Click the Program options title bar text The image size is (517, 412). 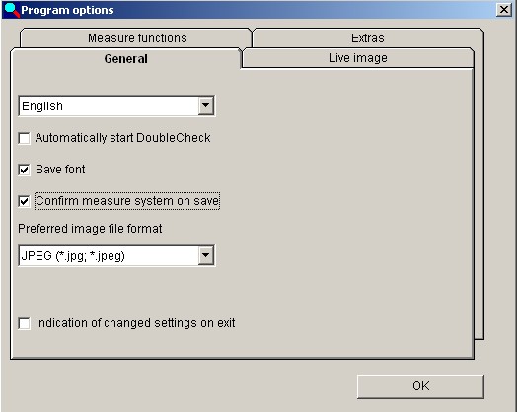tap(67, 10)
